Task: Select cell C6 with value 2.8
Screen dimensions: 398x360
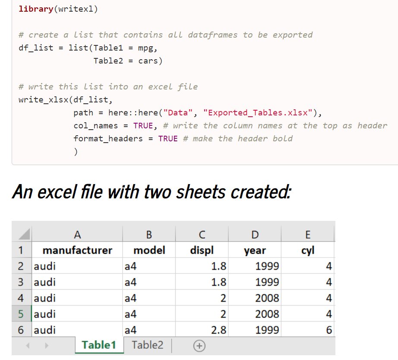Action: point(202,329)
